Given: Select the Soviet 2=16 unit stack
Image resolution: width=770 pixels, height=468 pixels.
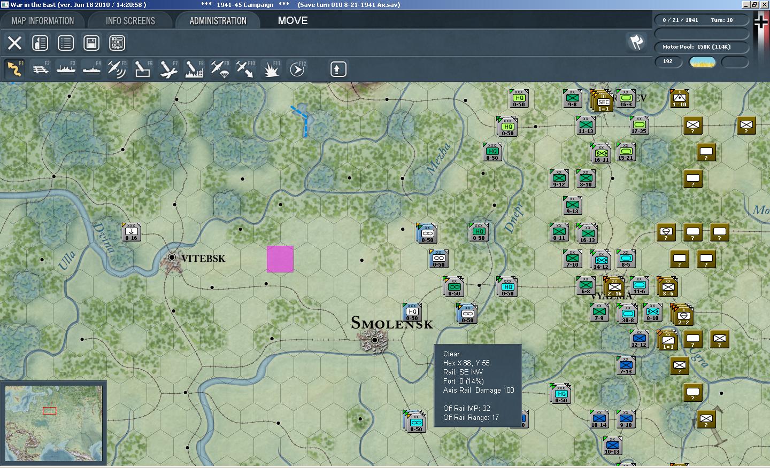Looking at the screenshot, I should pyautogui.click(x=614, y=287).
